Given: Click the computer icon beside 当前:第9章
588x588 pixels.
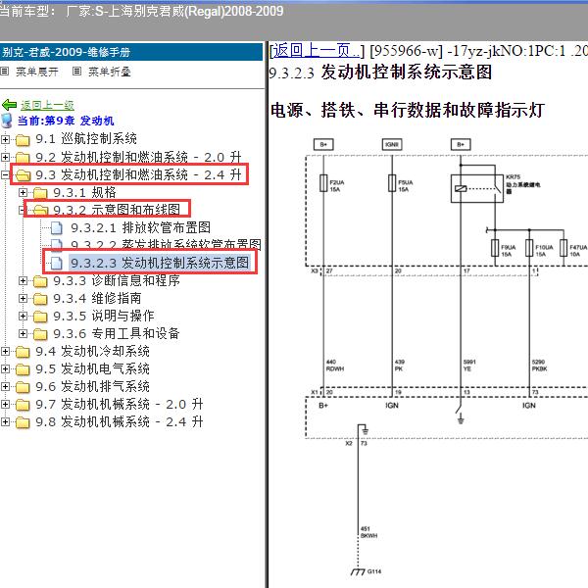Looking at the screenshot, I should tap(7, 121).
